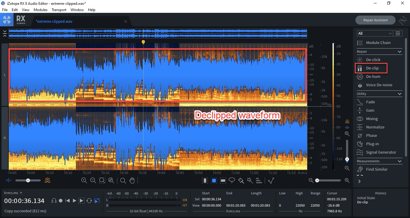Toggle the R channel selection
Screen dimensions: 410x218
click(x=5, y=138)
